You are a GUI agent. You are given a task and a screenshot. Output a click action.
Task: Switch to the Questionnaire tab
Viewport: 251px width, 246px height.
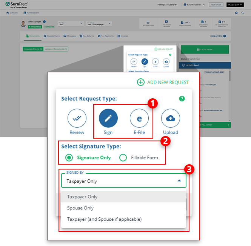[52, 36]
